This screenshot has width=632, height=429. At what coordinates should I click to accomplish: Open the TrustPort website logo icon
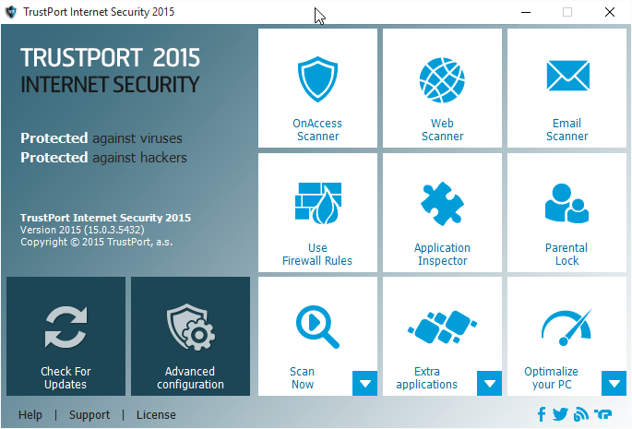click(x=603, y=414)
